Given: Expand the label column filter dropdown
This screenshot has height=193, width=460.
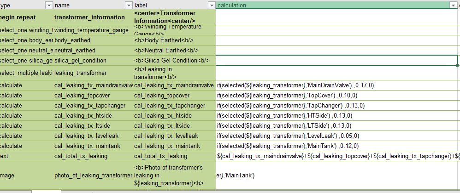Looking at the screenshot, I should tap(211, 5).
